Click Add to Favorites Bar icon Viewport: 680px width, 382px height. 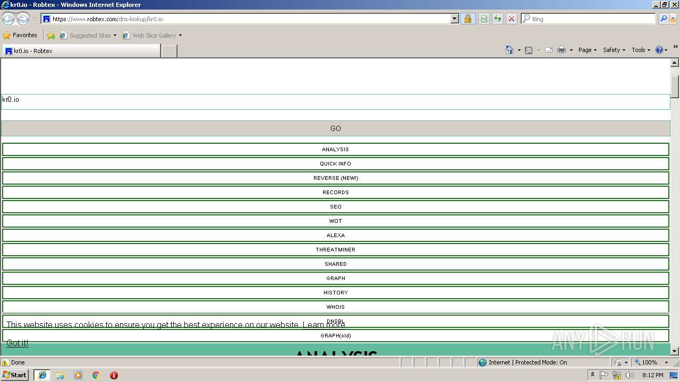coord(51,36)
